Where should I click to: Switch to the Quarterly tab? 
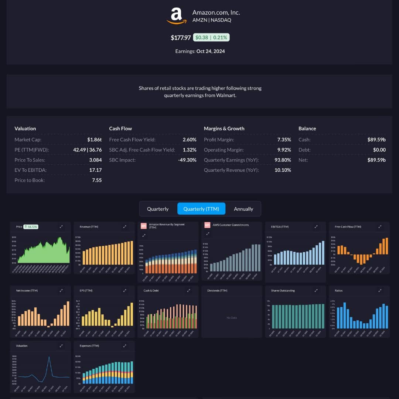158,209
